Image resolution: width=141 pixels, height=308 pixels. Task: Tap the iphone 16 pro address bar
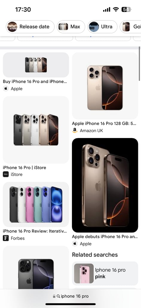(x=70, y=296)
